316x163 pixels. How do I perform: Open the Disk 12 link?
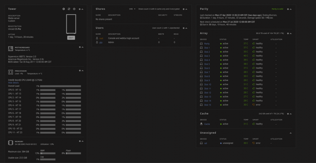click(208, 93)
